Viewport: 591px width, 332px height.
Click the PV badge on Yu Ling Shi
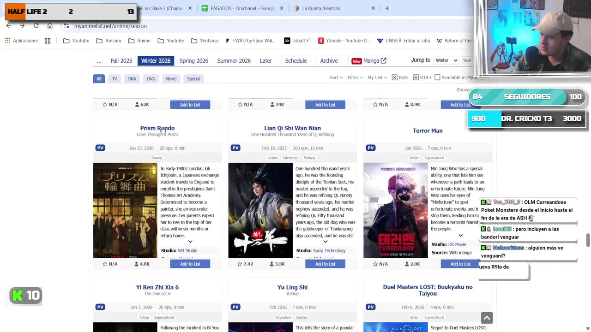point(235,307)
